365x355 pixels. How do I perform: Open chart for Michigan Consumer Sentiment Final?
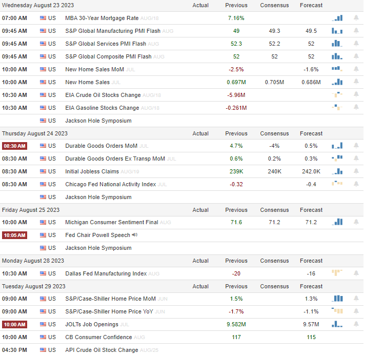(x=337, y=222)
